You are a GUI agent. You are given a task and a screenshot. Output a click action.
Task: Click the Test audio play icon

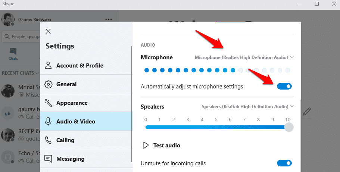coord(146,145)
